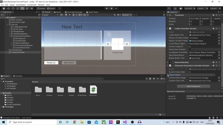Open the Shaded draw mode dropdown
This screenshot has width=223, height=125.
coord(50,15)
